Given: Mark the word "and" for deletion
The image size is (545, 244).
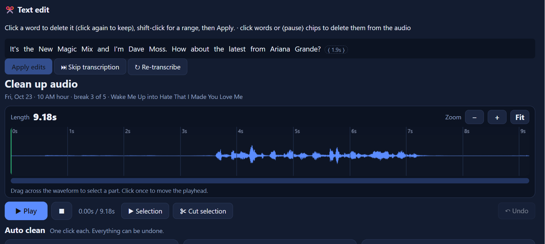Looking at the screenshot, I should point(103,49).
